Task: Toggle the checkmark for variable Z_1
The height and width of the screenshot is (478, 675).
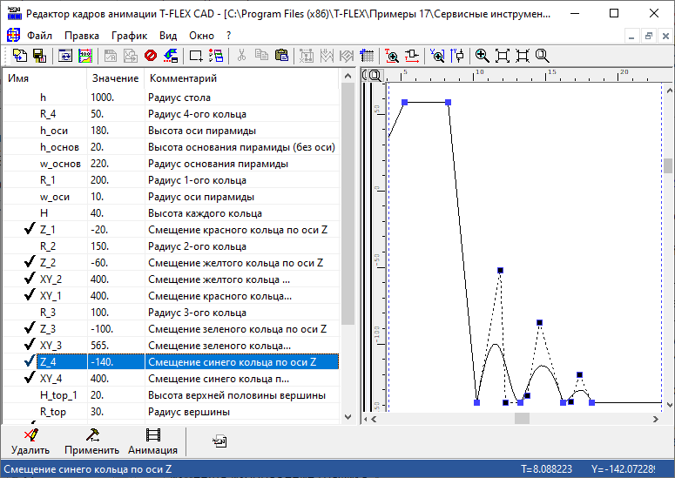Action: (30, 230)
